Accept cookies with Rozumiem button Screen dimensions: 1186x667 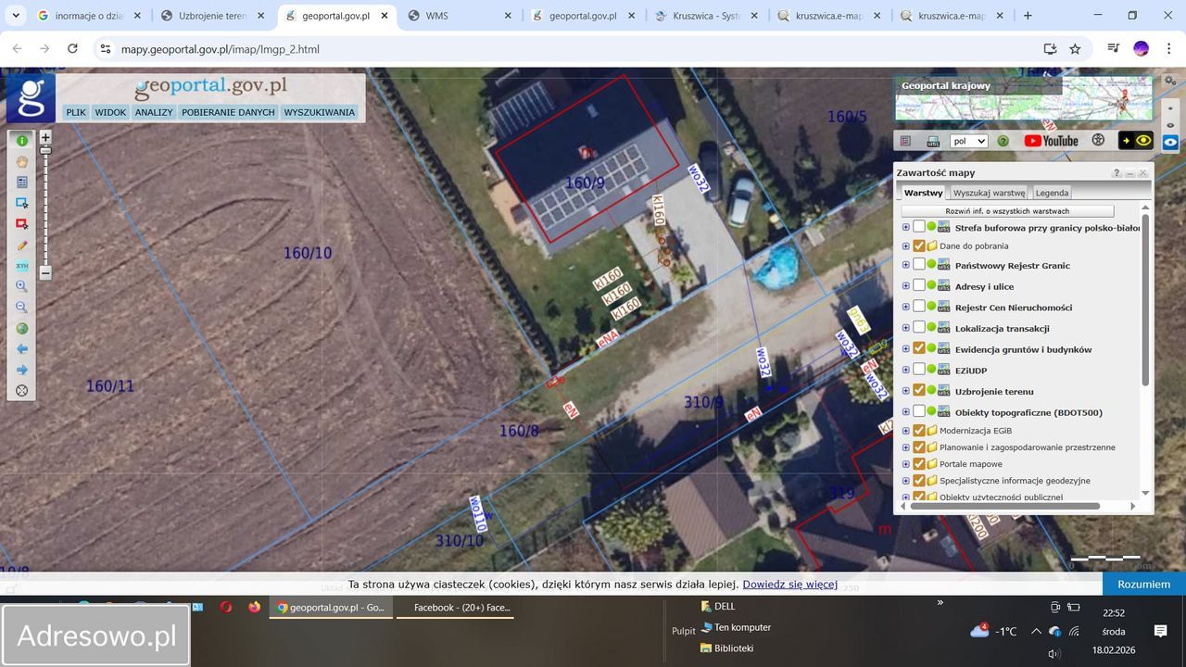[x=1144, y=585]
